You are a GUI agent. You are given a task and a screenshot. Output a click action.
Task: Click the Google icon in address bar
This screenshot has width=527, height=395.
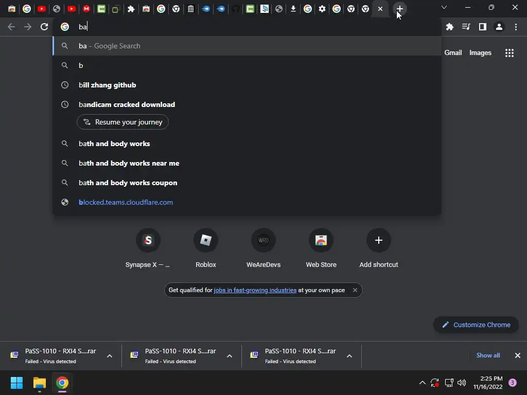65,27
